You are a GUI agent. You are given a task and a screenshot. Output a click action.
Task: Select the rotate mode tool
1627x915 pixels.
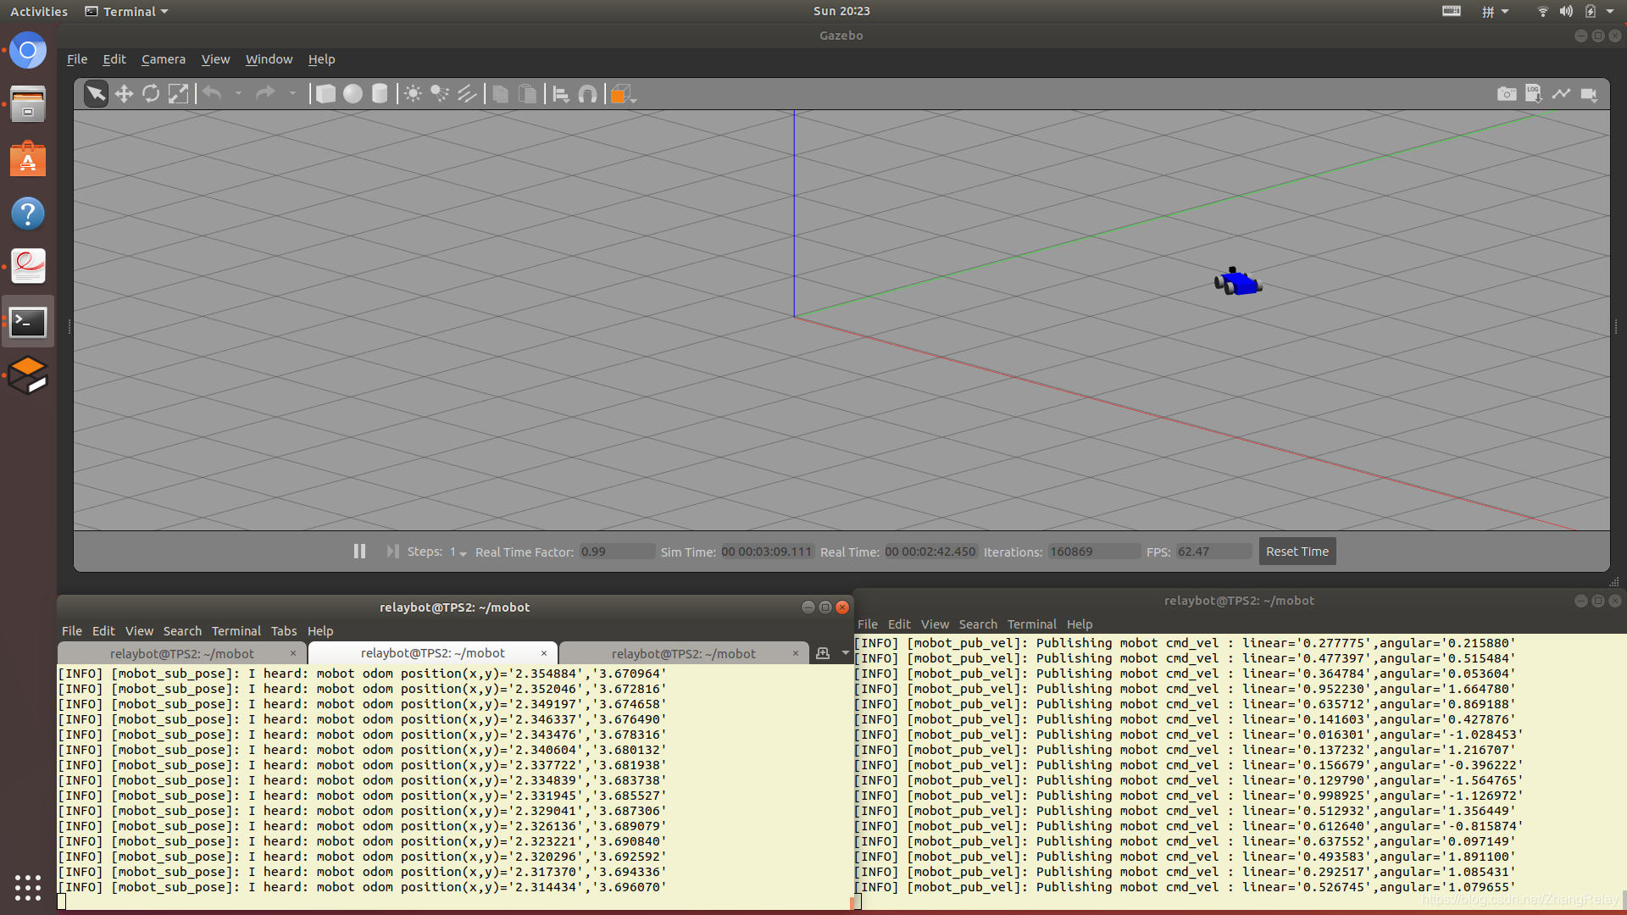[151, 94]
